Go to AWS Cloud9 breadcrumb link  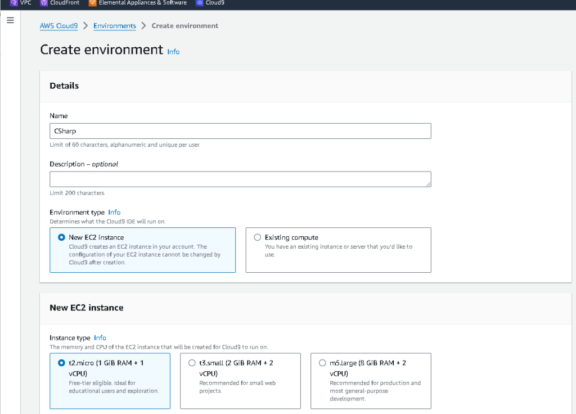point(58,26)
